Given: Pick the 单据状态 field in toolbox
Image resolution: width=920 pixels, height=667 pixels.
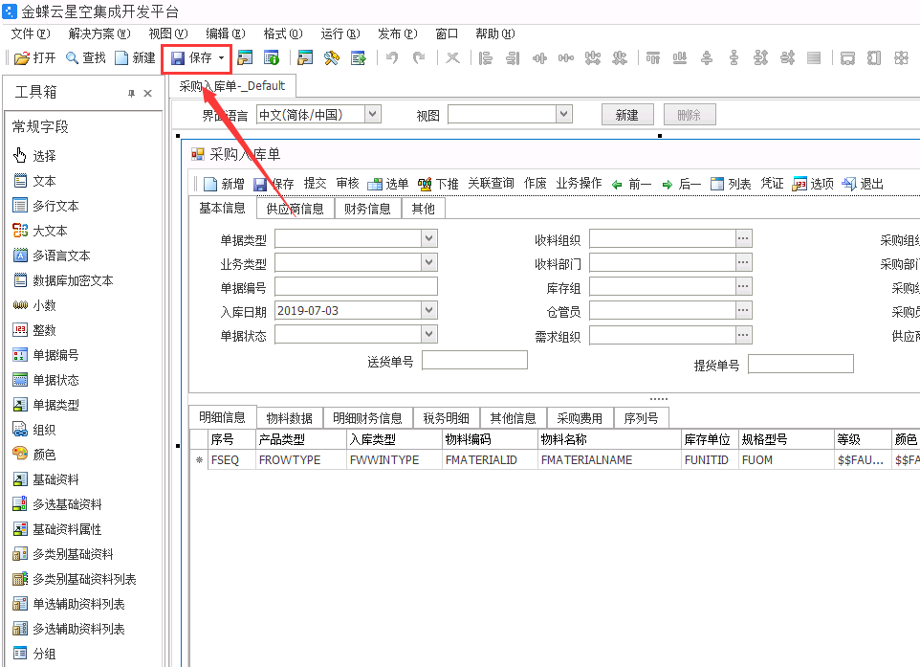Looking at the screenshot, I should (x=46, y=380).
